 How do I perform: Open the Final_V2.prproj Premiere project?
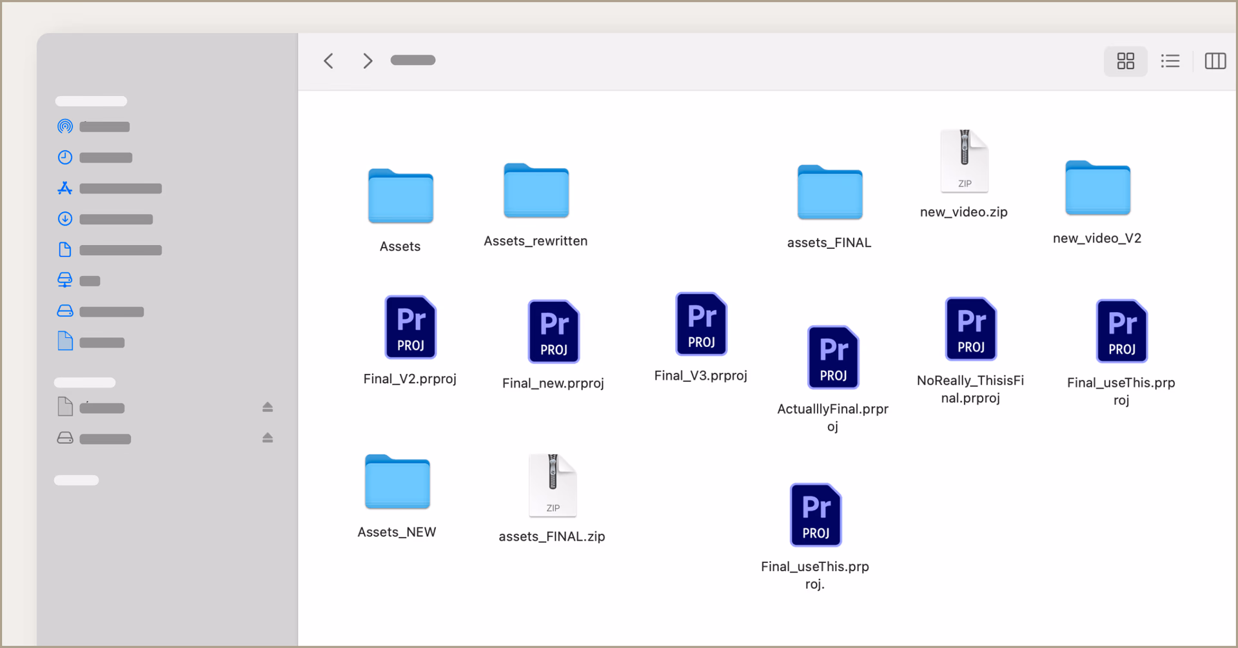(411, 328)
